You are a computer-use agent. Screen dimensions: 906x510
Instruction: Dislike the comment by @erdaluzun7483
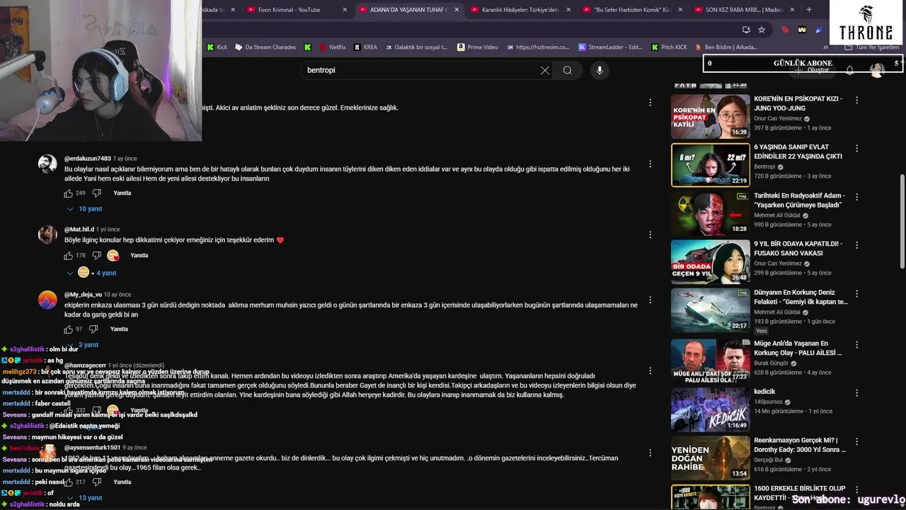(x=97, y=193)
